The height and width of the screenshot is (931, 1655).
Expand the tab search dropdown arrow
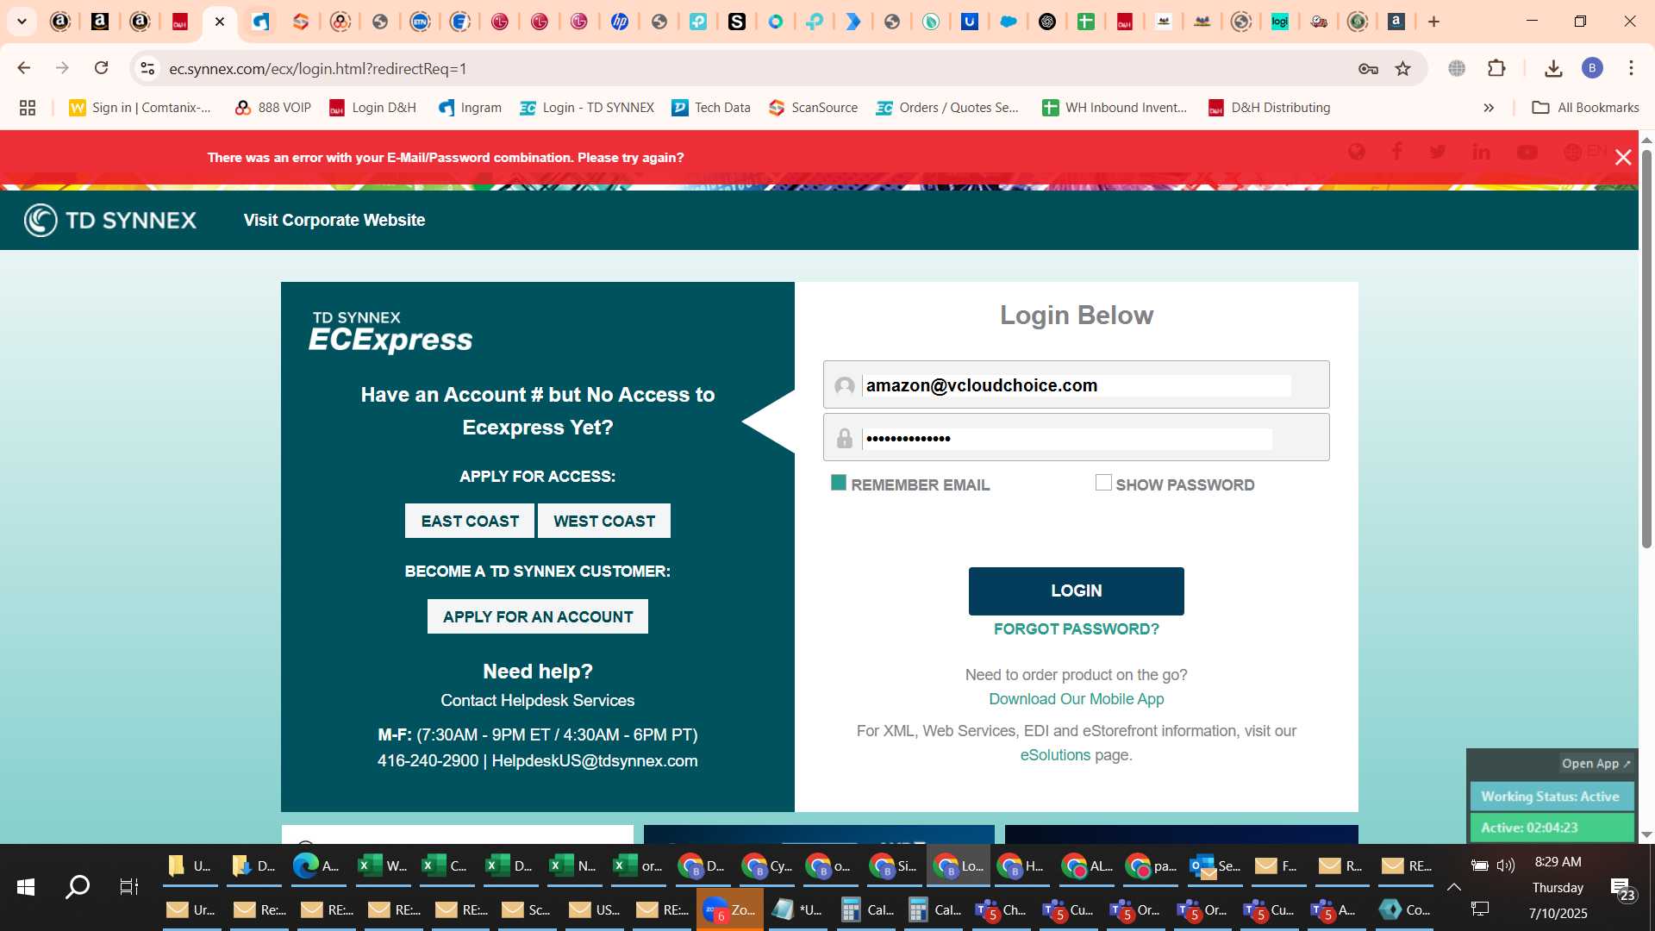pyautogui.click(x=22, y=22)
